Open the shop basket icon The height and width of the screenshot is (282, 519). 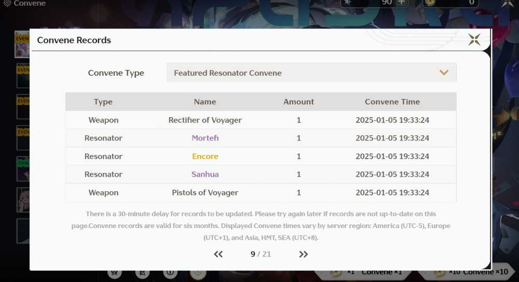114,273
